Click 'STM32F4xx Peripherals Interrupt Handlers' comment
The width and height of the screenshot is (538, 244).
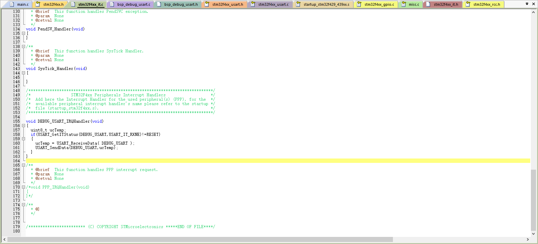118,95
